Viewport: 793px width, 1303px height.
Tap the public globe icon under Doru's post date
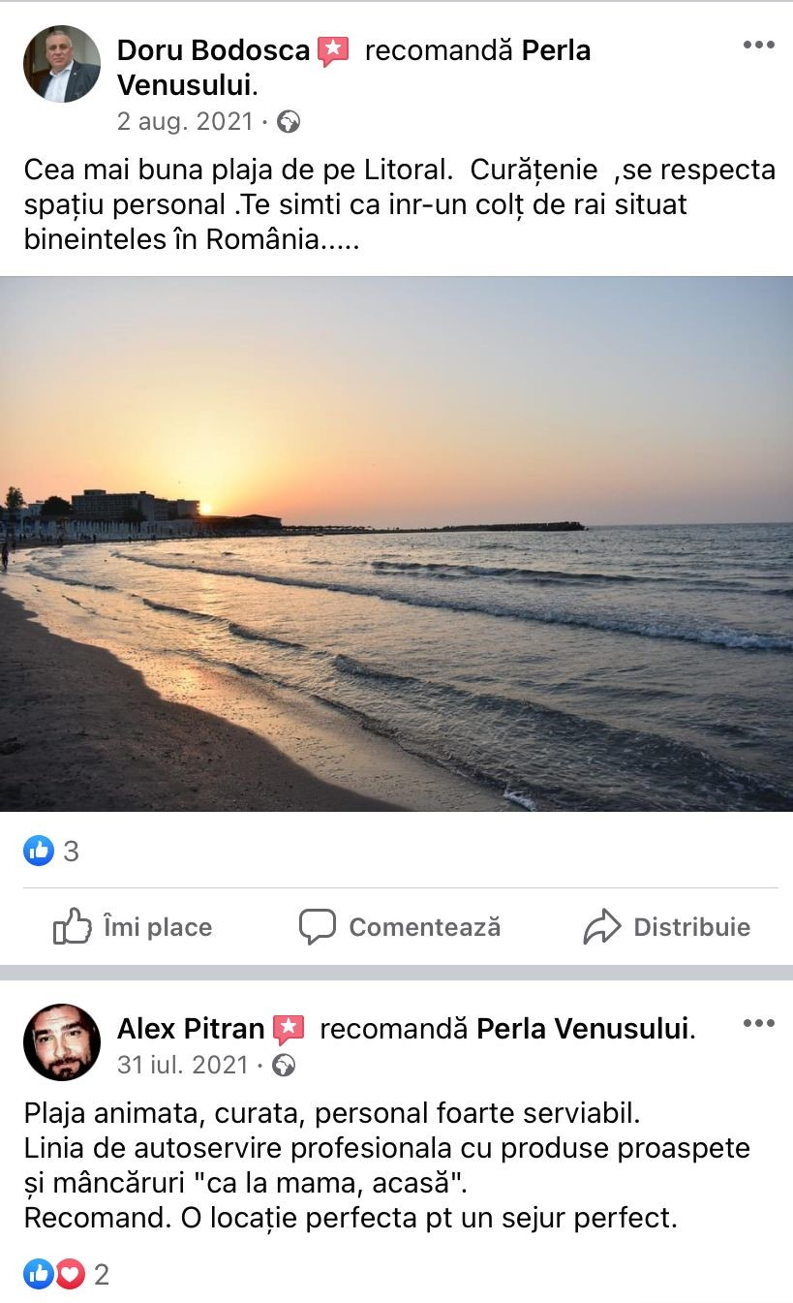coord(288,121)
